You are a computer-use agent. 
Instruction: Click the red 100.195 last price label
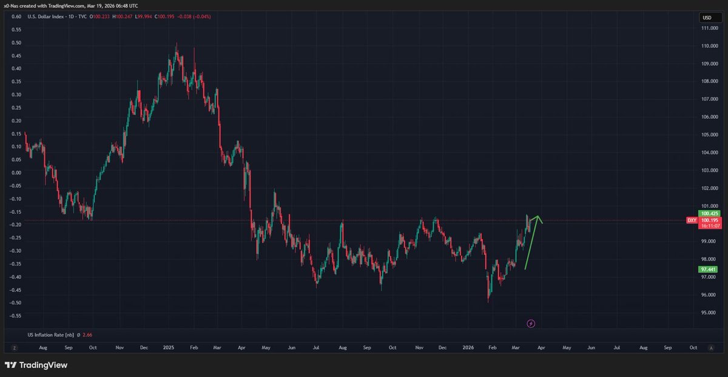[709, 219]
